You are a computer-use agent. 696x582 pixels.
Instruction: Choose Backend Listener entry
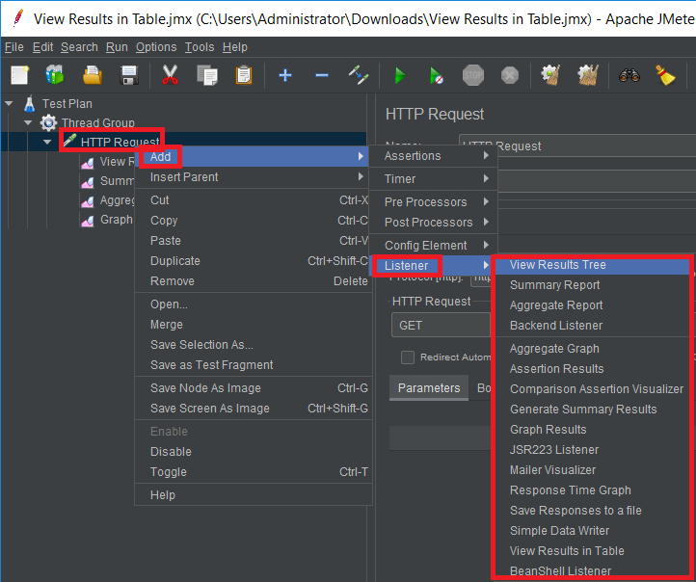(592, 326)
